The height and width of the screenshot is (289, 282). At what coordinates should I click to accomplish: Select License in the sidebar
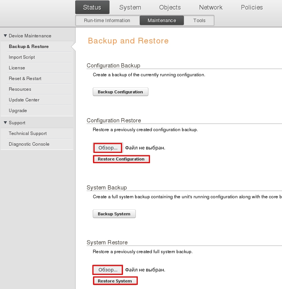tap(17, 68)
